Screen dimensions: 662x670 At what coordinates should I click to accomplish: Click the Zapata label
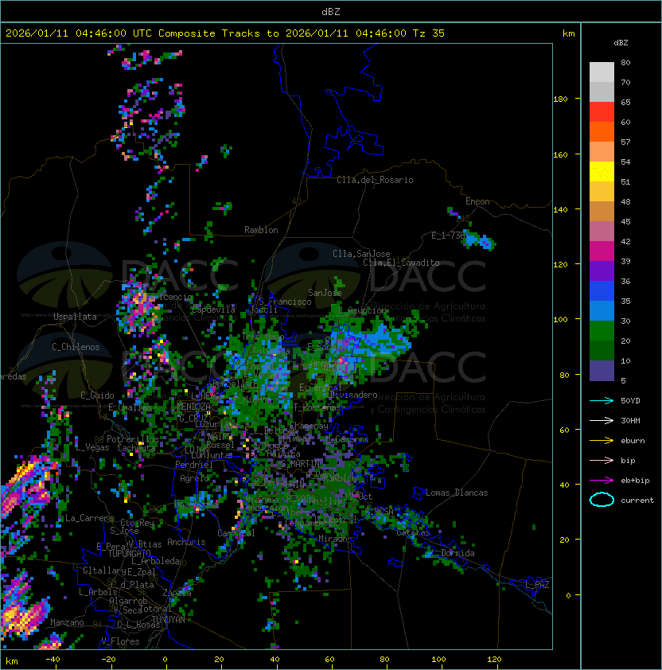177,593
